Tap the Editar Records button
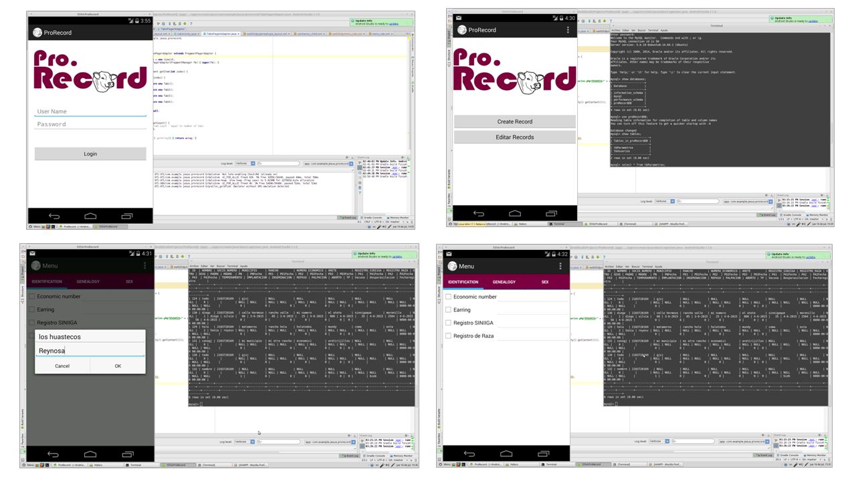Screen dimensions: 856x481 [x=515, y=137]
